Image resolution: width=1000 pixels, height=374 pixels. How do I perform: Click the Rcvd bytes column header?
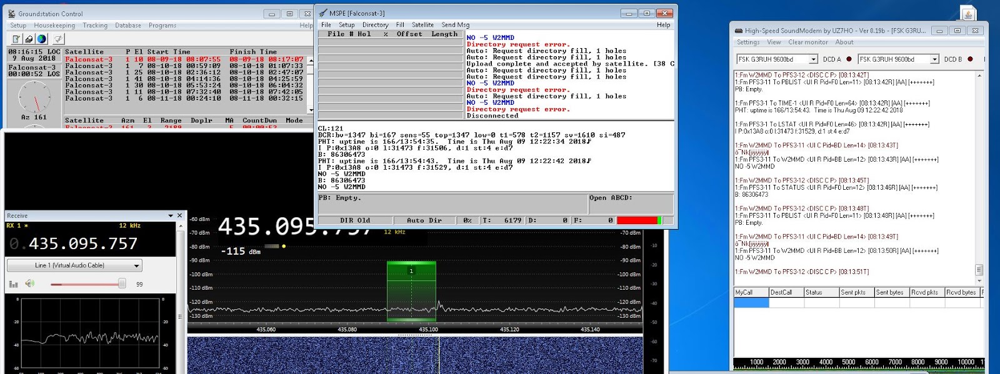click(961, 292)
